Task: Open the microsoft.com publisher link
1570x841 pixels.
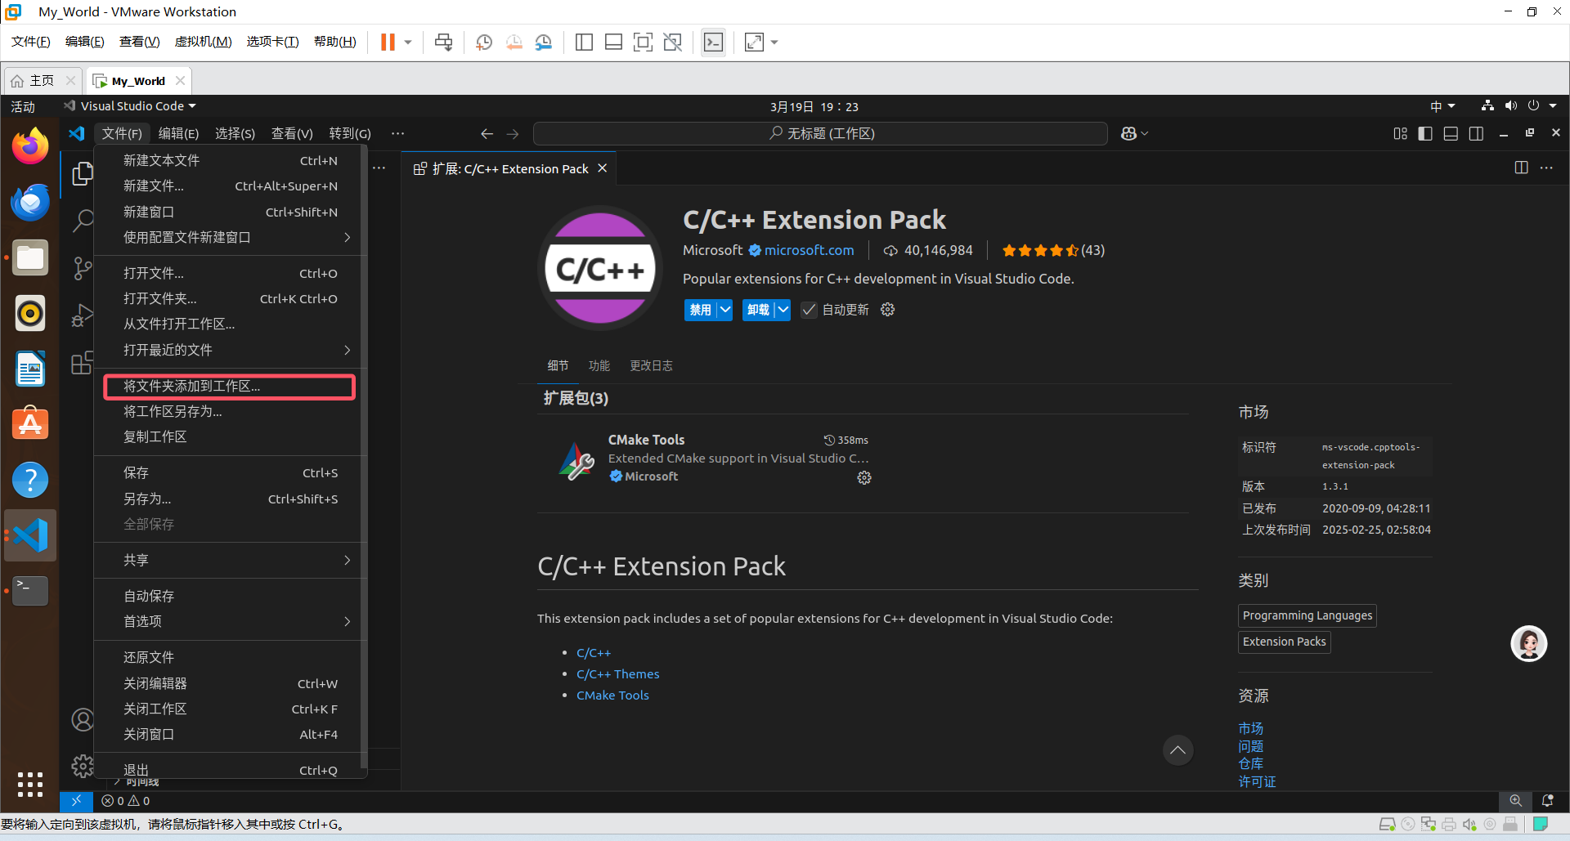Action: click(x=809, y=250)
